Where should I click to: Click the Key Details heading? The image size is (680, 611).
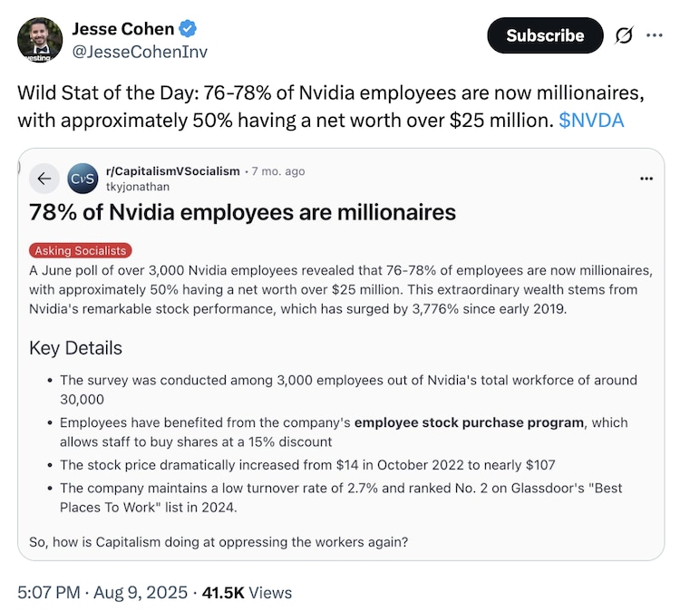pos(75,348)
